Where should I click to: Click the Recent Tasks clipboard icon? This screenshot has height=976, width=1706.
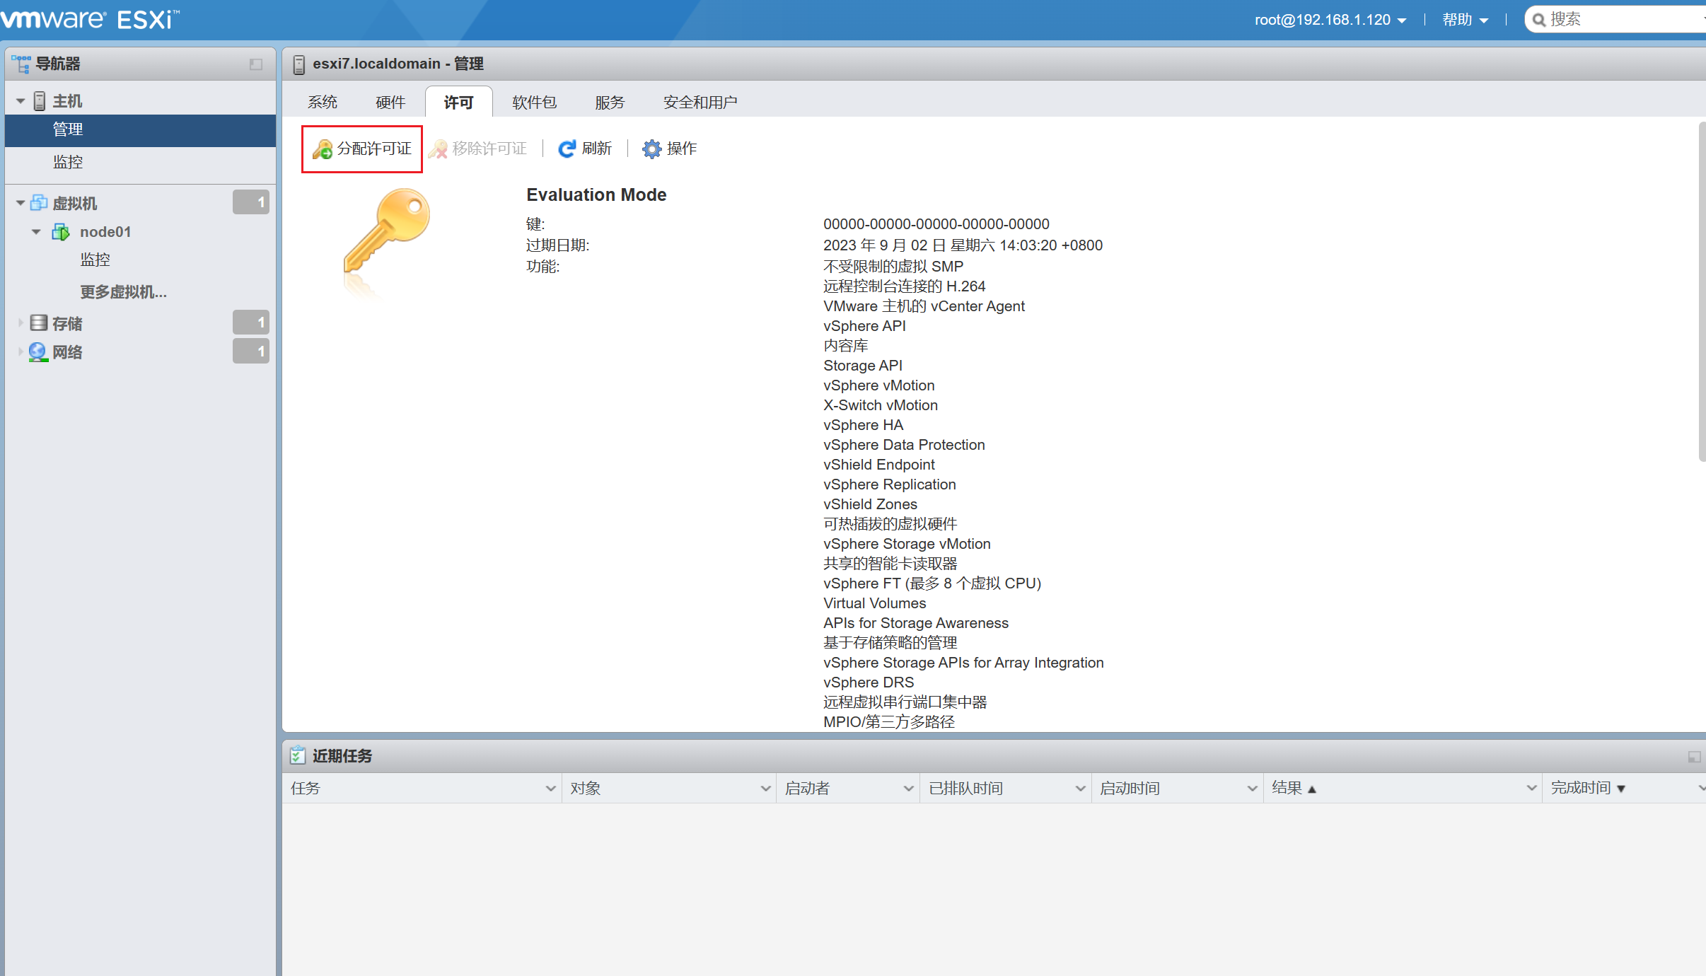pos(298,755)
